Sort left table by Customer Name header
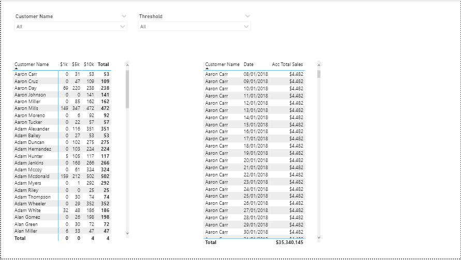Screen dimensions: 461x260 (x=32, y=64)
